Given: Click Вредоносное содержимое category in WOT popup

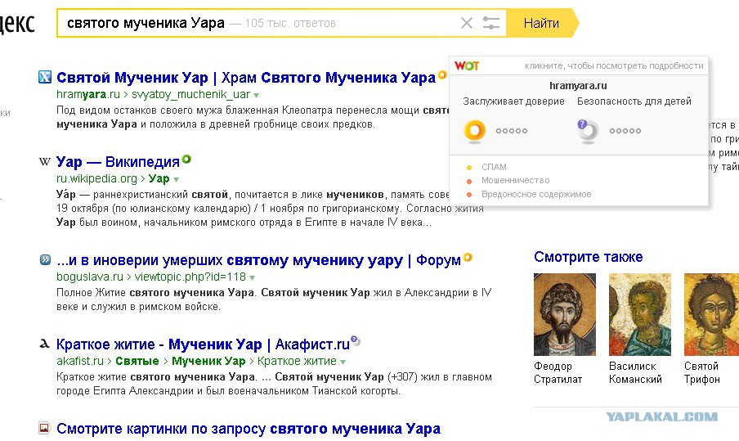Looking at the screenshot, I should pyautogui.click(x=536, y=194).
